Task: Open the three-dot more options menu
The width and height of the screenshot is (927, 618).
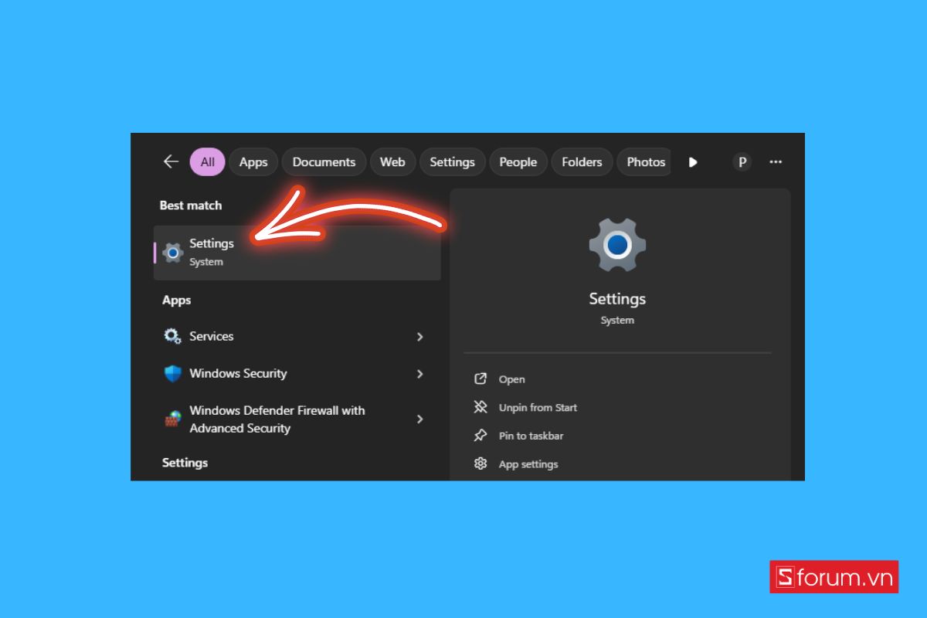Action: click(776, 162)
